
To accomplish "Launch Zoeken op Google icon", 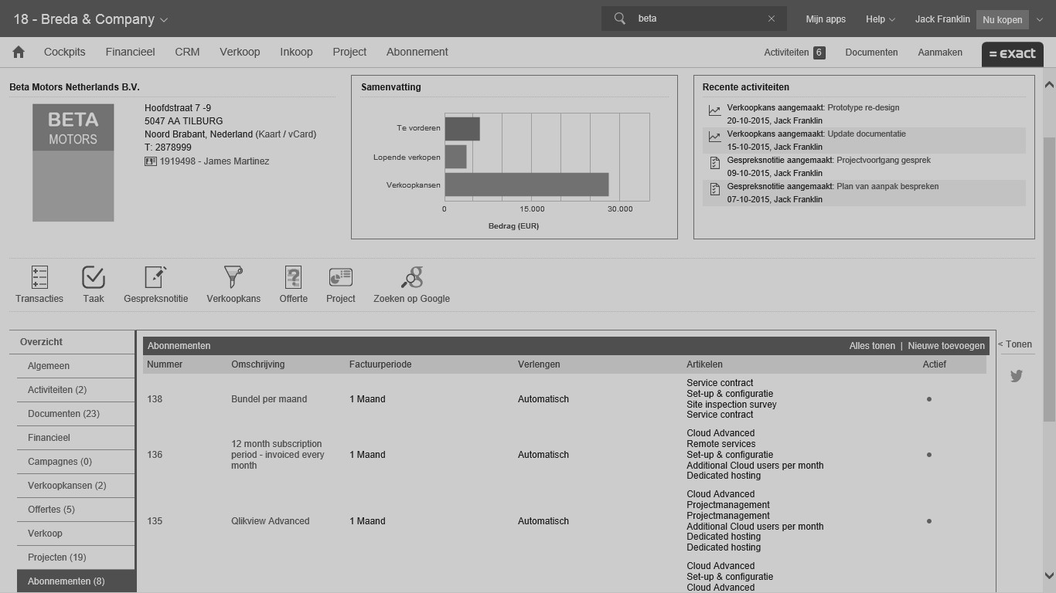I will [x=411, y=277].
